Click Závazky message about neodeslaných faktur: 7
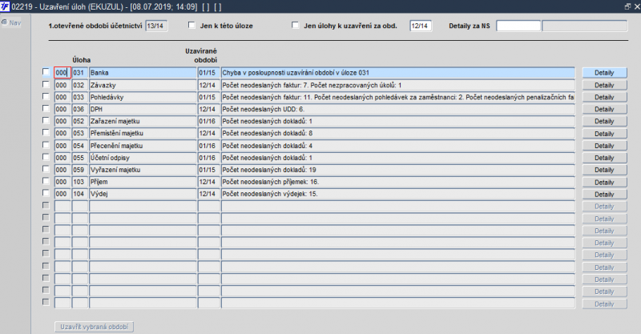 point(397,85)
